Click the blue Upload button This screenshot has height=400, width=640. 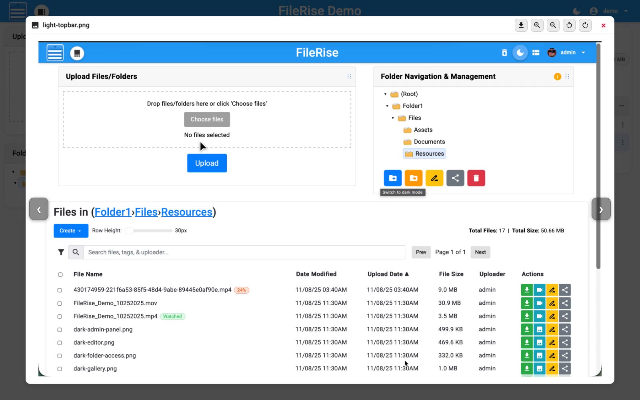(207, 163)
